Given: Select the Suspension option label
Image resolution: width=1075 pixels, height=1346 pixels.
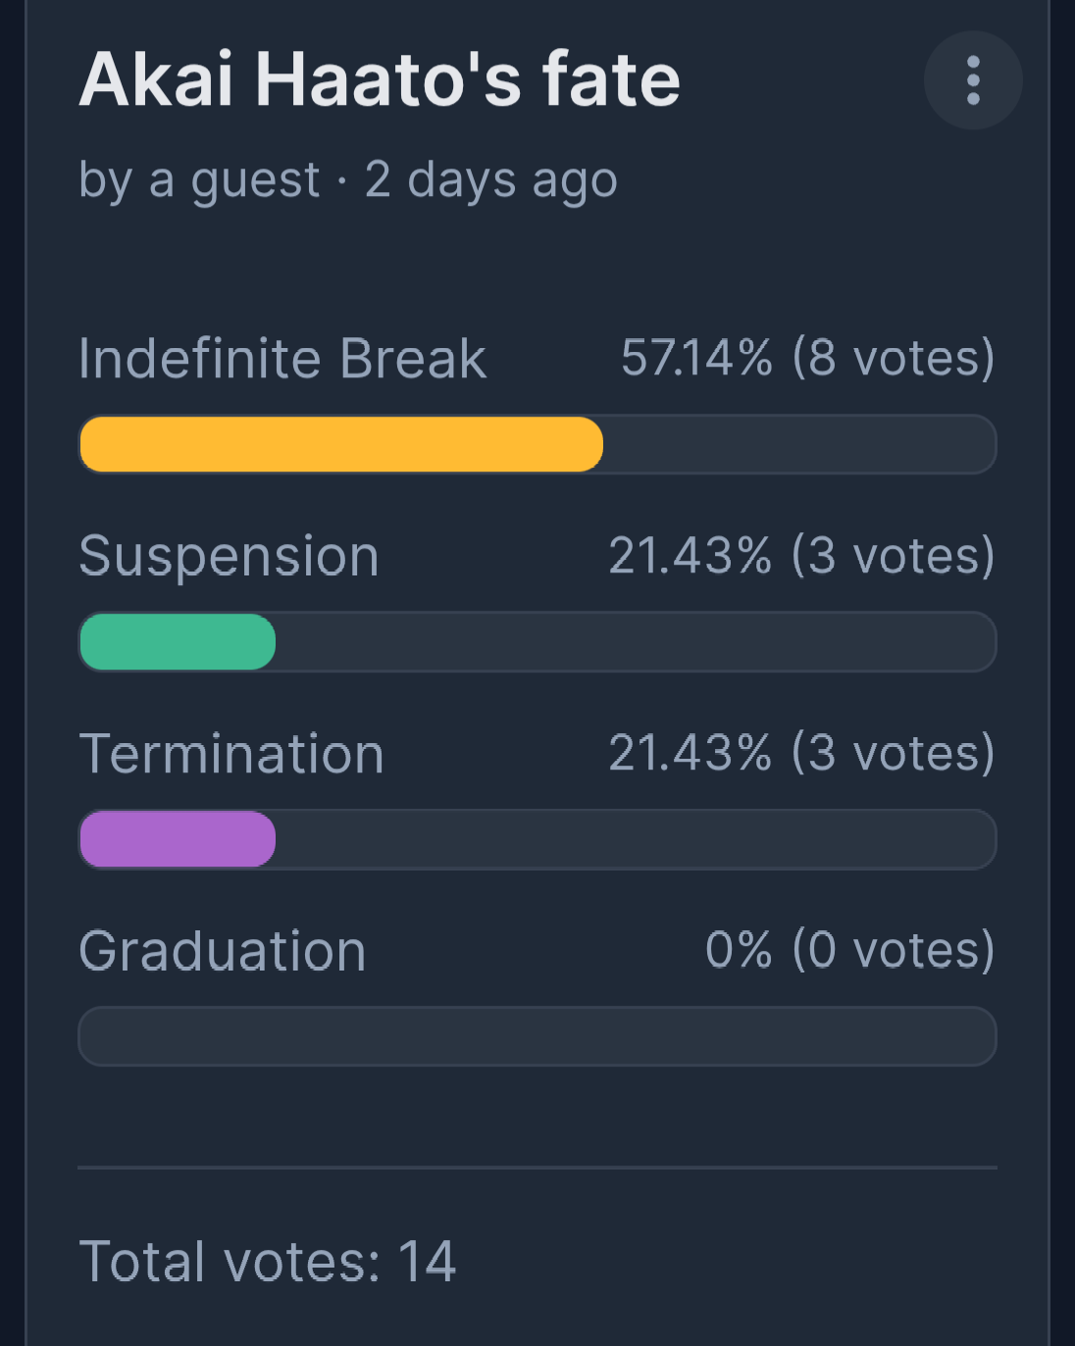Looking at the screenshot, I should coord(229,557).
